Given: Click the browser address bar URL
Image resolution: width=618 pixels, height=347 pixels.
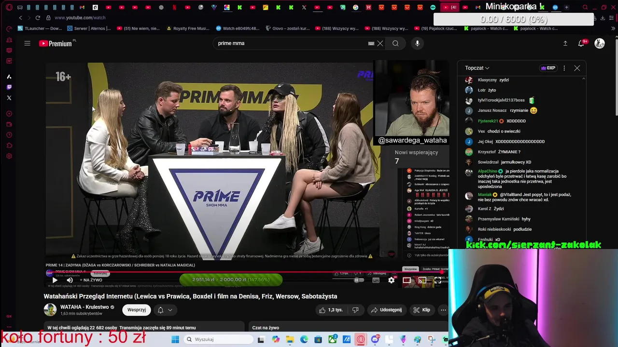Looking at the screenshot, I should pos(80,17).
